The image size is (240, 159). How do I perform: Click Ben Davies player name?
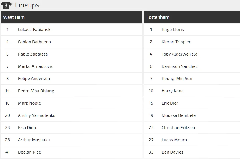[x=172, y=152]
